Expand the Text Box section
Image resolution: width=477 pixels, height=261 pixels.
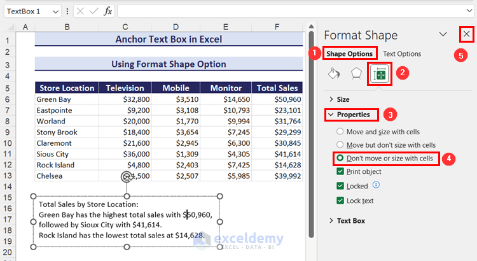click(347, 221)
